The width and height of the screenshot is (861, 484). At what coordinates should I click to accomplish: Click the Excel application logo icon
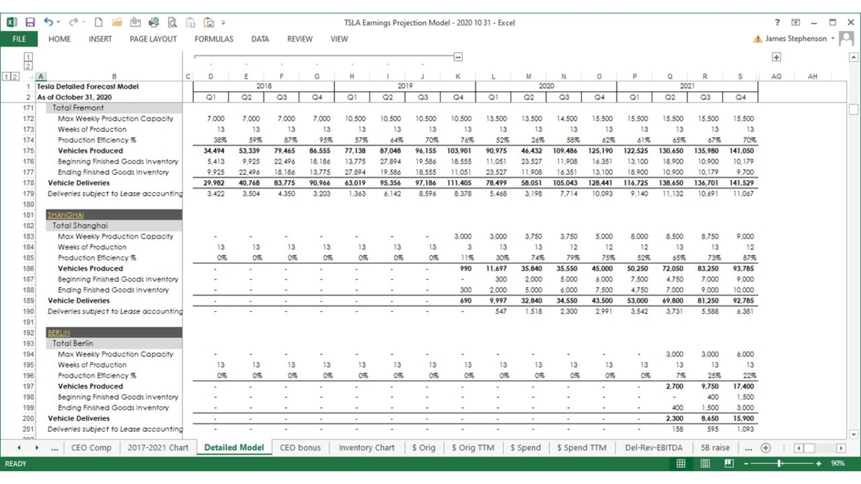point(12,23)
